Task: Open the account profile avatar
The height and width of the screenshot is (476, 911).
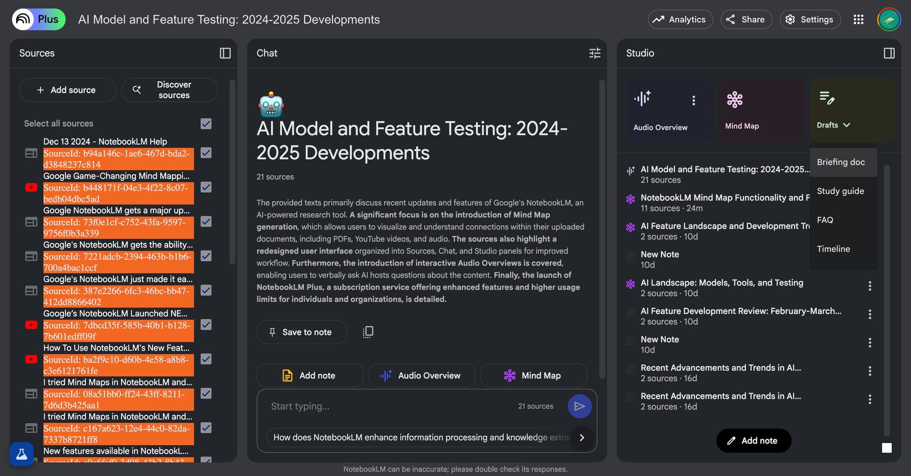Action: 889,20
